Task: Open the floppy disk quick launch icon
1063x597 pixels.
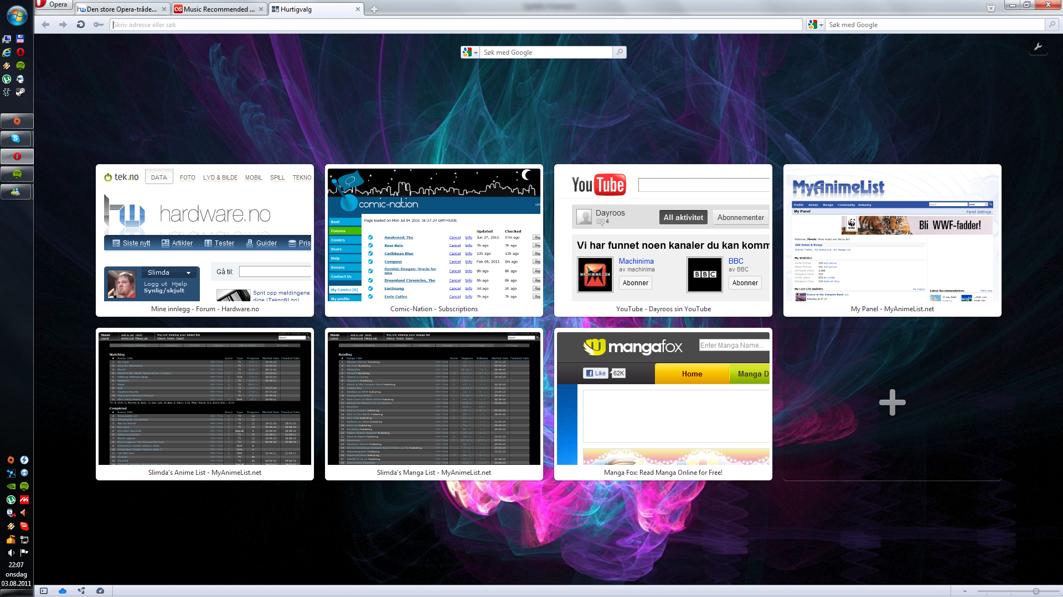Action: click(x=20, y=39)
